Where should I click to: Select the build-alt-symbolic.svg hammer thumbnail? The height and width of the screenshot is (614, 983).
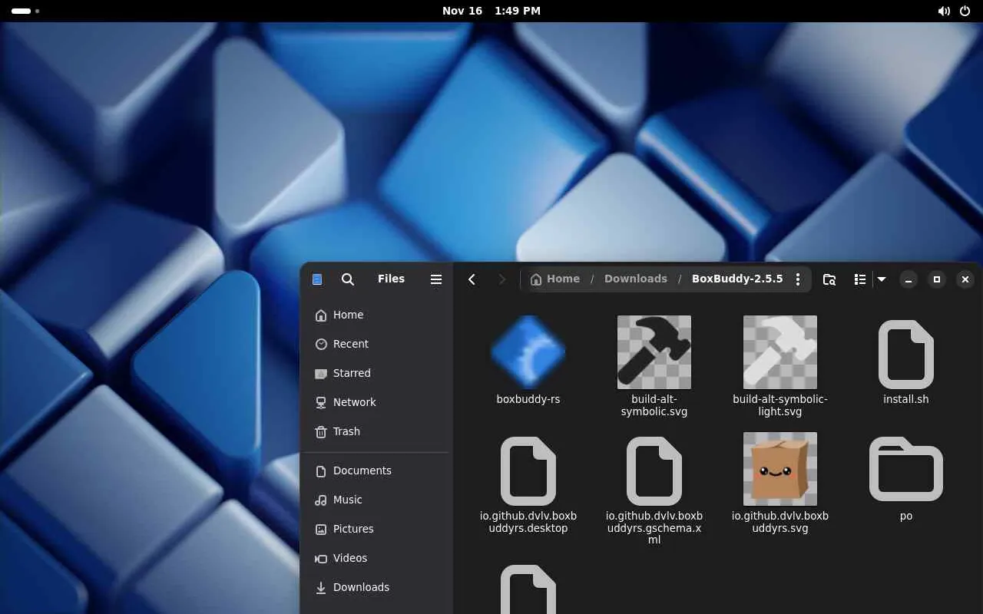click(654, 352)
